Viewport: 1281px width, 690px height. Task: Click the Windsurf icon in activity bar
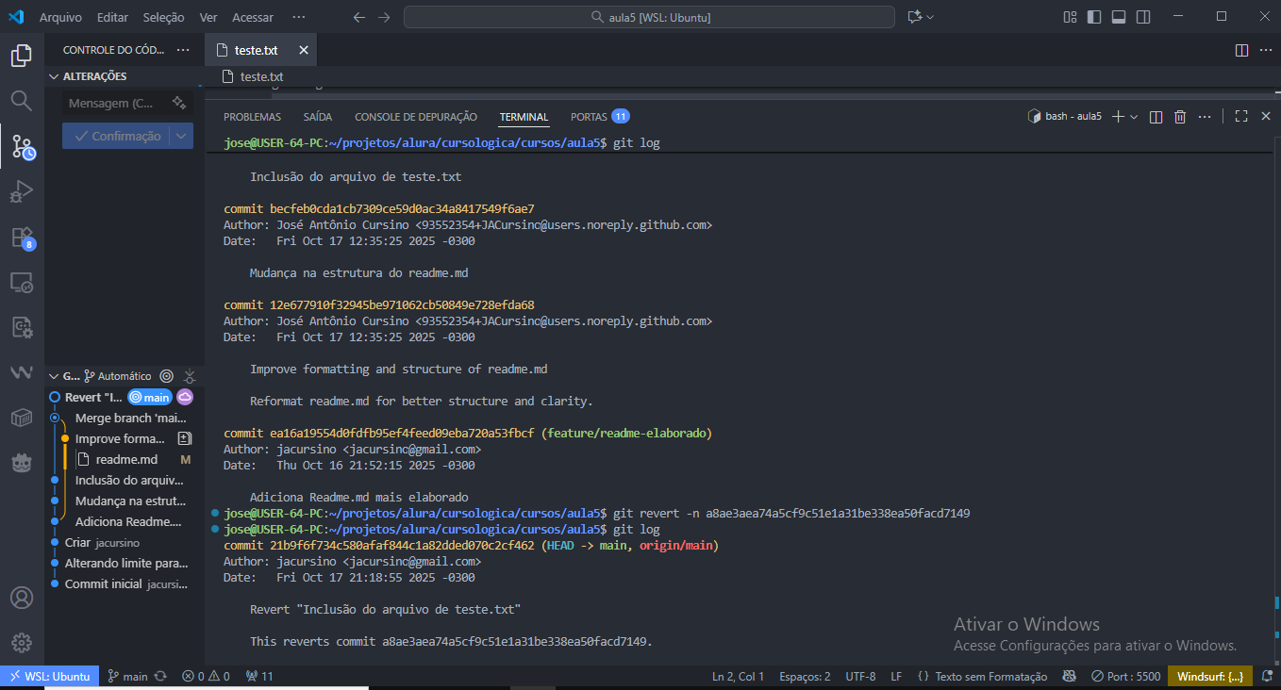(21, 372)
